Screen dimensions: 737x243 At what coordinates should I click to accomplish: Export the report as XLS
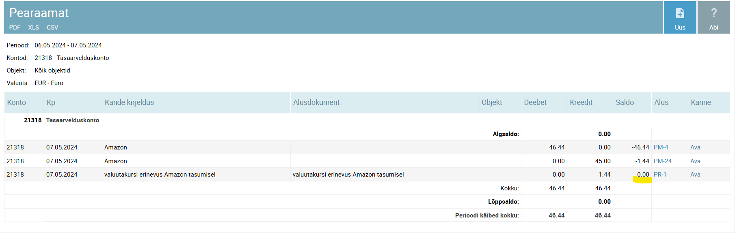(34, 28)
